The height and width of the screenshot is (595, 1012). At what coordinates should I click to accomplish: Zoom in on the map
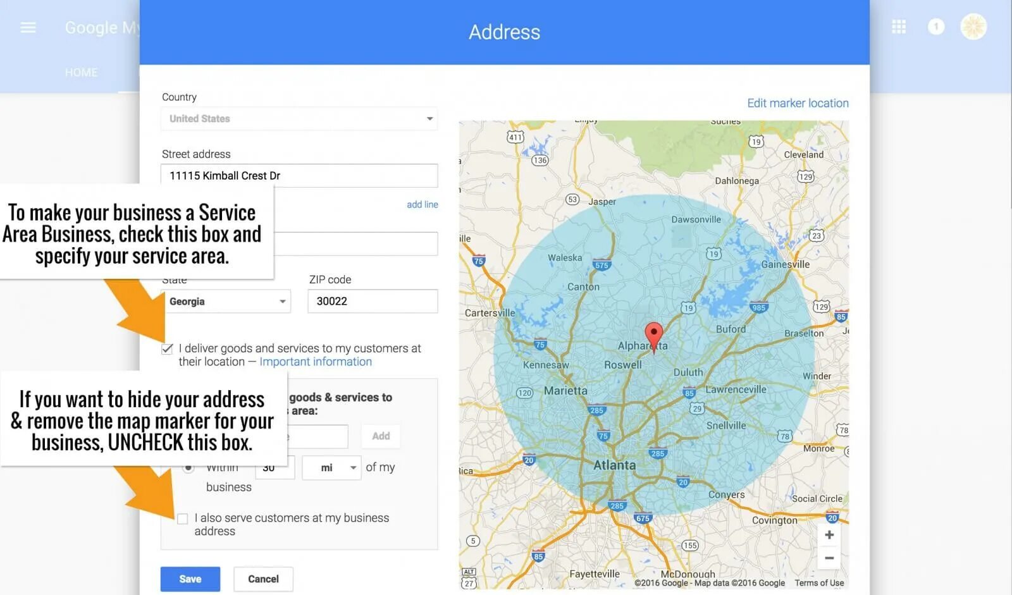[x=829, y=535]
